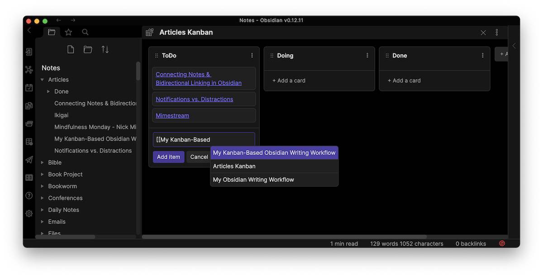Viewport: 543px width, 278px height.
Task: Click the red sync status icon
Action: coord(502,243)
